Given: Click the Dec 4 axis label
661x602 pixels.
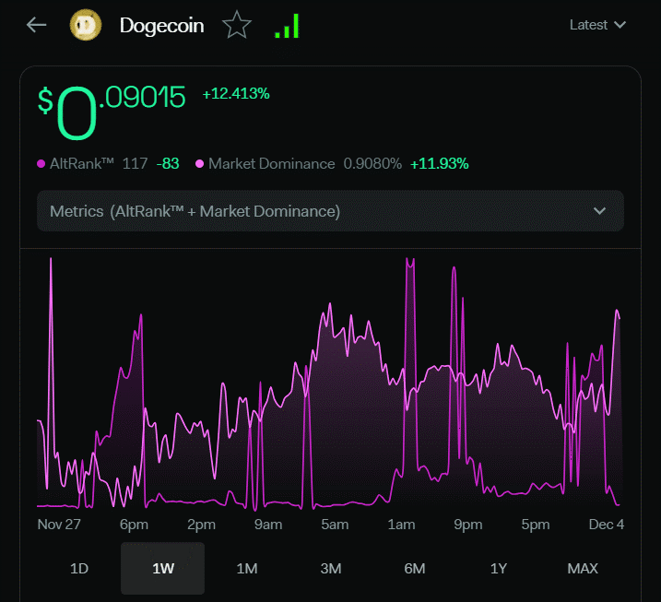Looking at the screenshot, I should point(607,524).
